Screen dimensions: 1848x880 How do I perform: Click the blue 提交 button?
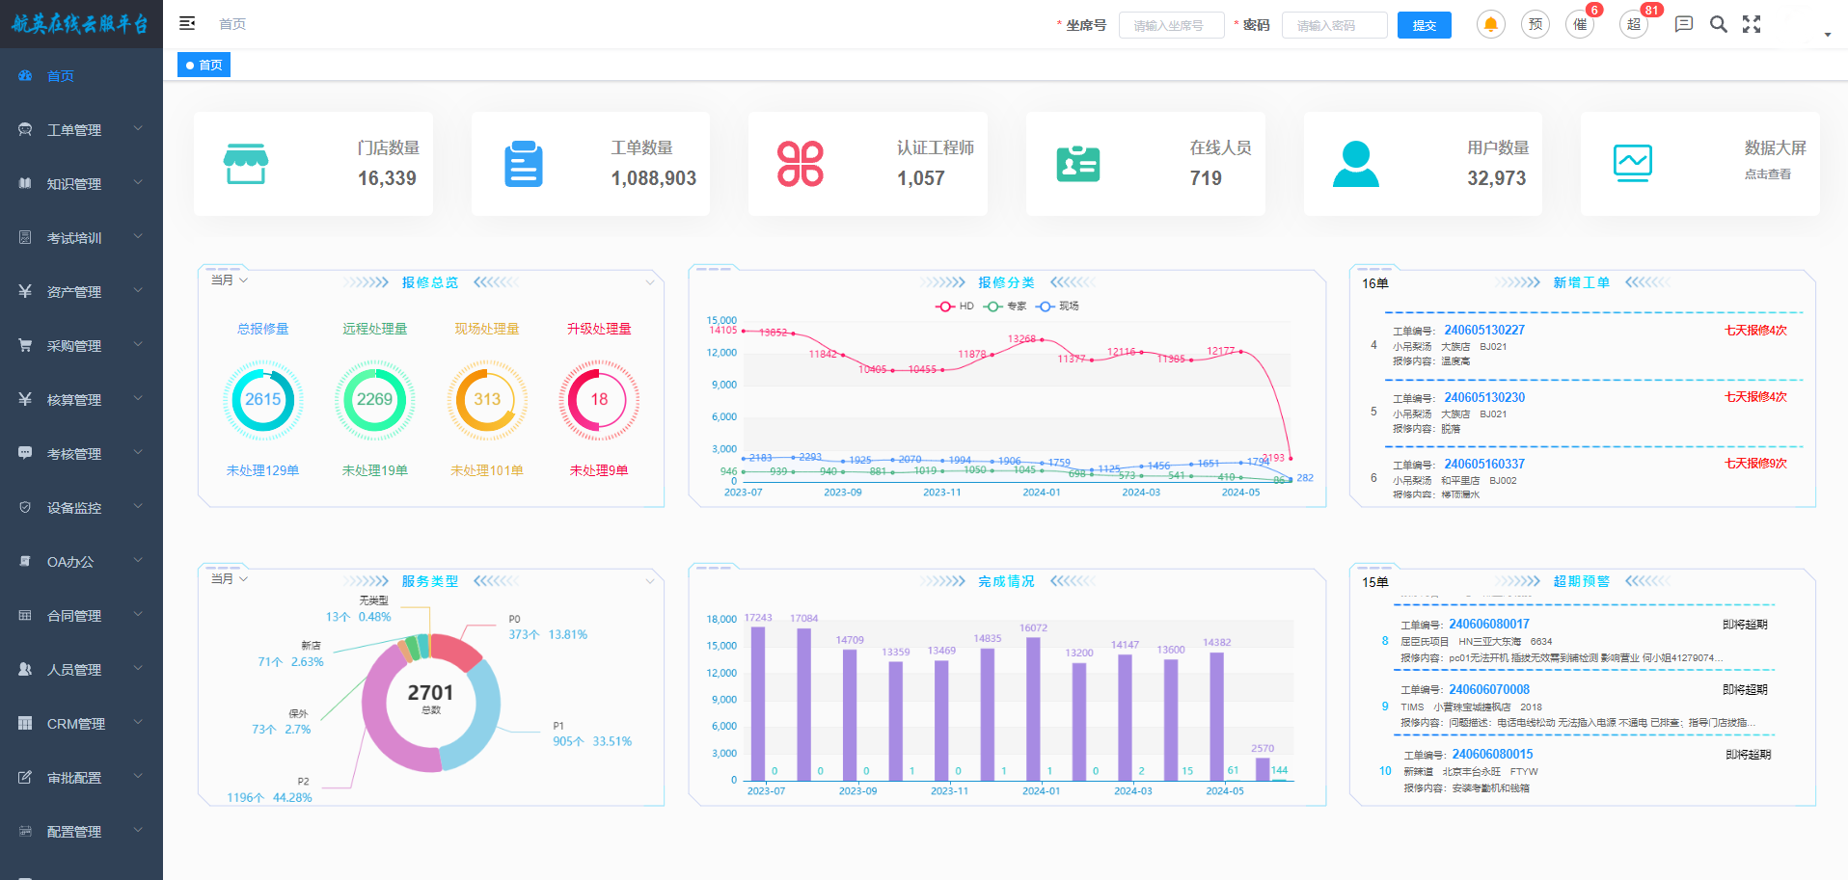(x=1424, y=25)
